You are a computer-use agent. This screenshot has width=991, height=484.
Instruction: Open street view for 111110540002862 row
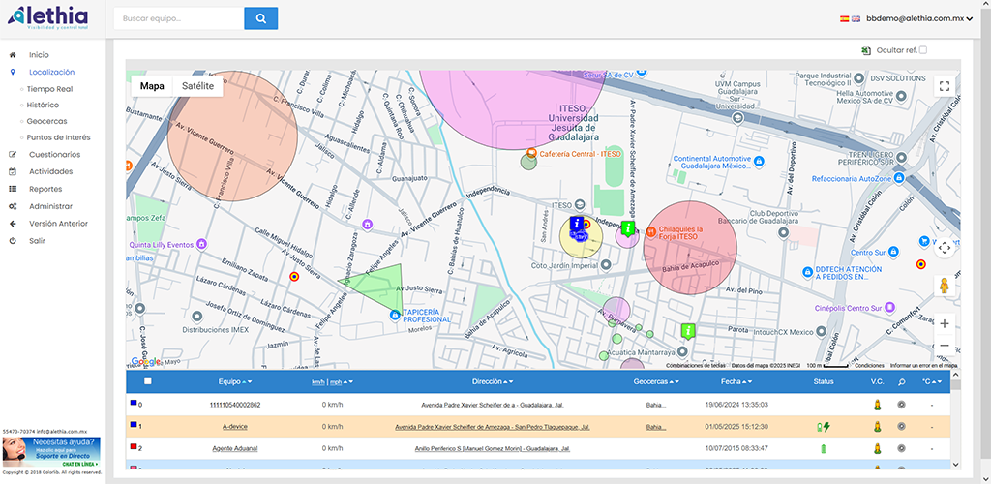pos(877,405)
